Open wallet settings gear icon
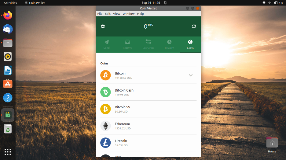The image size is (286, 160). point(103,26)
